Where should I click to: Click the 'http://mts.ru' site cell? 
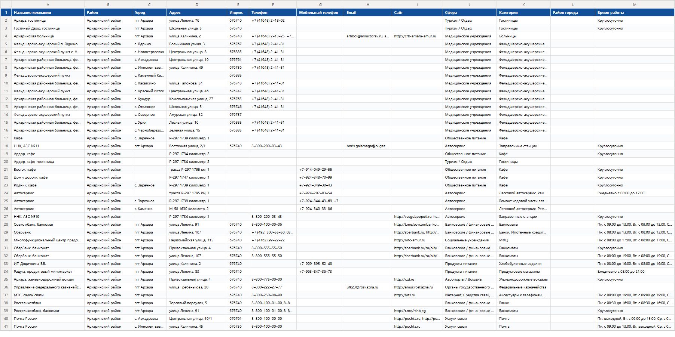coord(417,295)
